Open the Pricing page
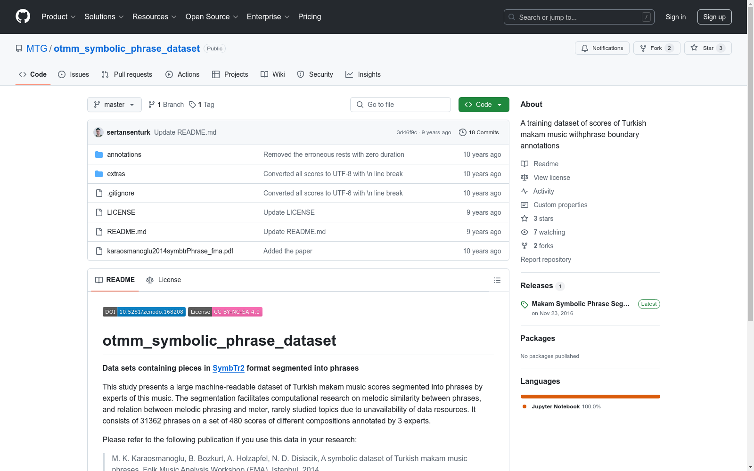This screenshot has height=471, width=754. [310, 17]
